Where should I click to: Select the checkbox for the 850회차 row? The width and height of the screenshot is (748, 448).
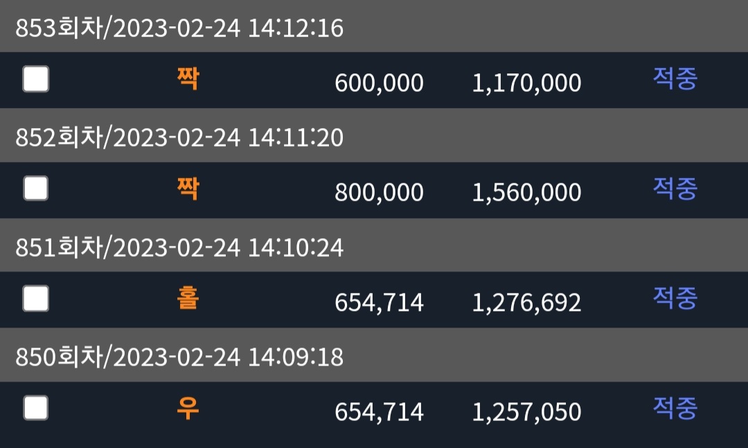[x=36, y=408]
